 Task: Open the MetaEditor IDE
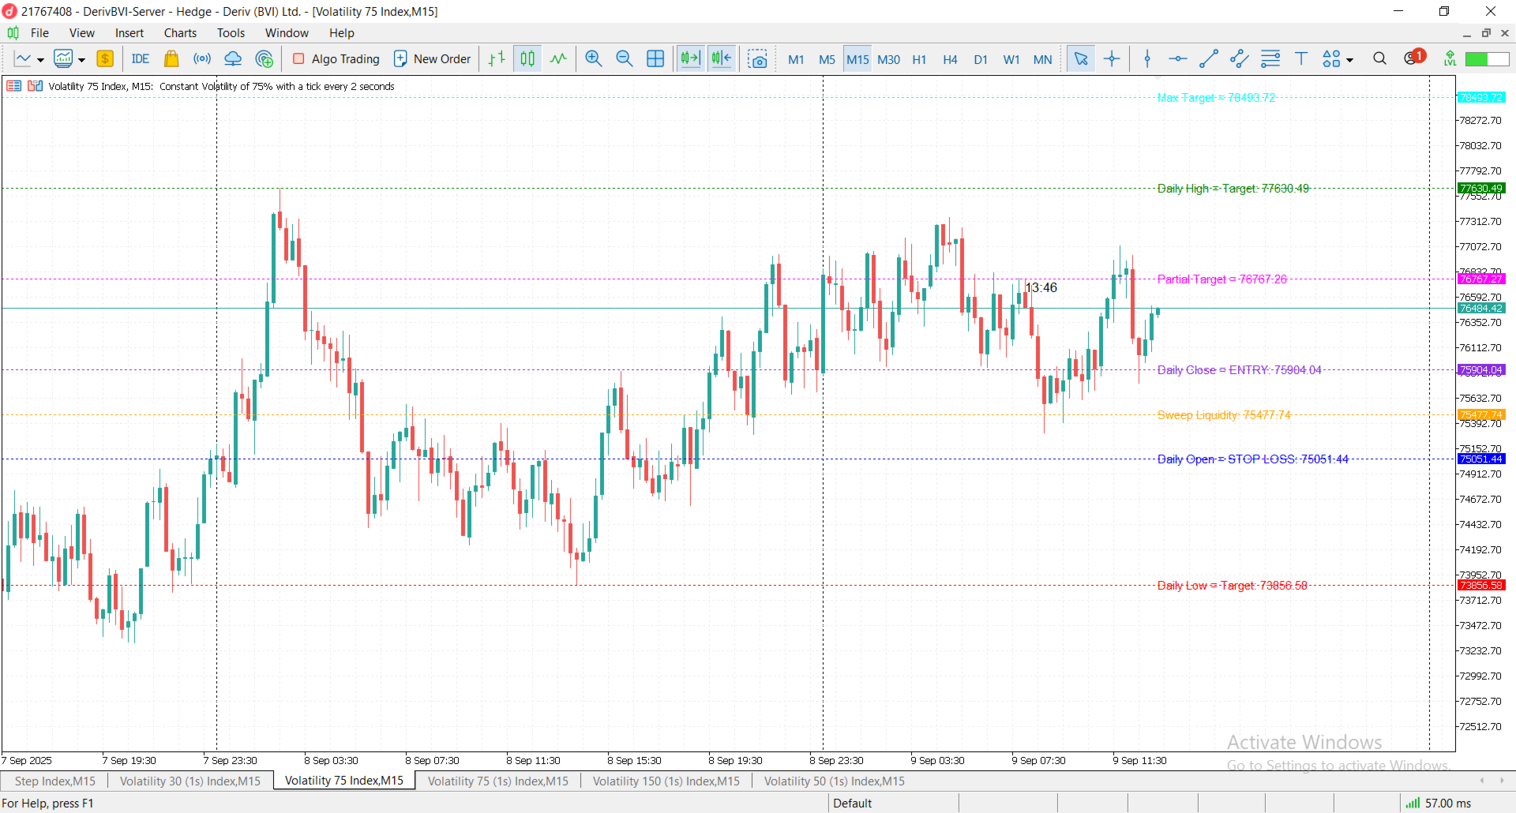pos(141,59)
